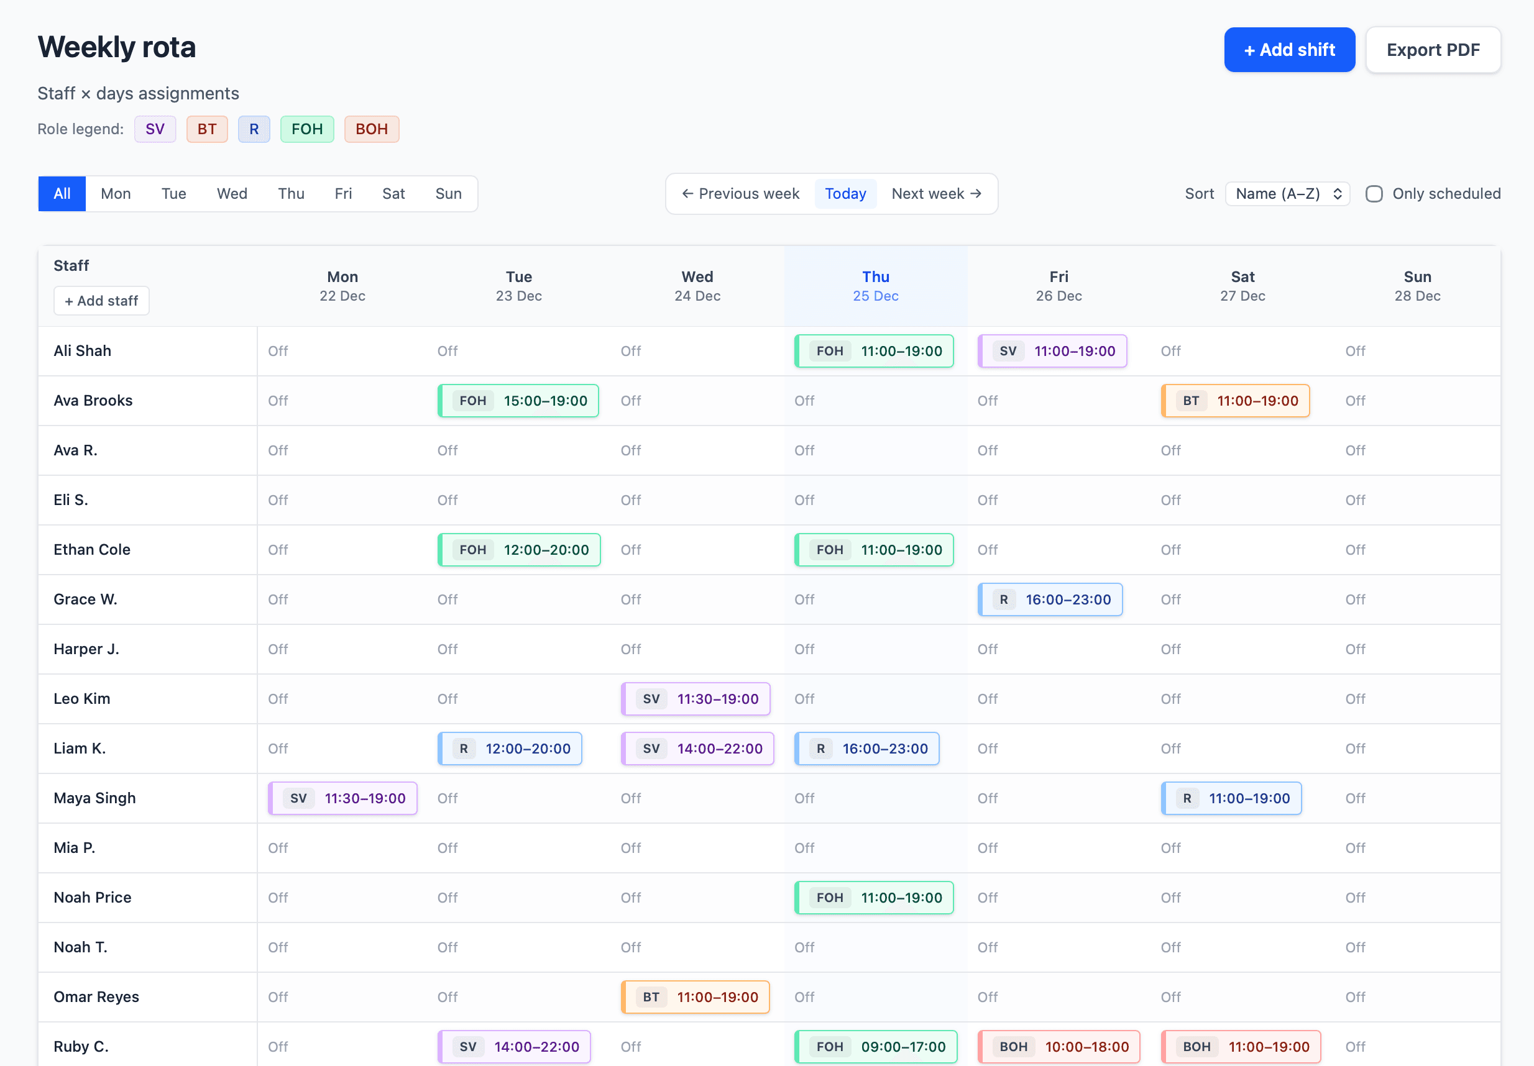This screenshot has width=1534, height=1066.
Task: Click the Add shift button
Action: 1289,50
